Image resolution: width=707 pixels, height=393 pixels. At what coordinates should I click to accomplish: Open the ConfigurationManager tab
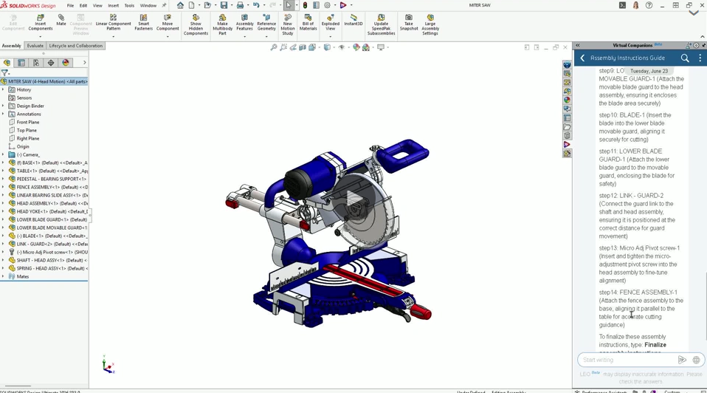point(36,63)
